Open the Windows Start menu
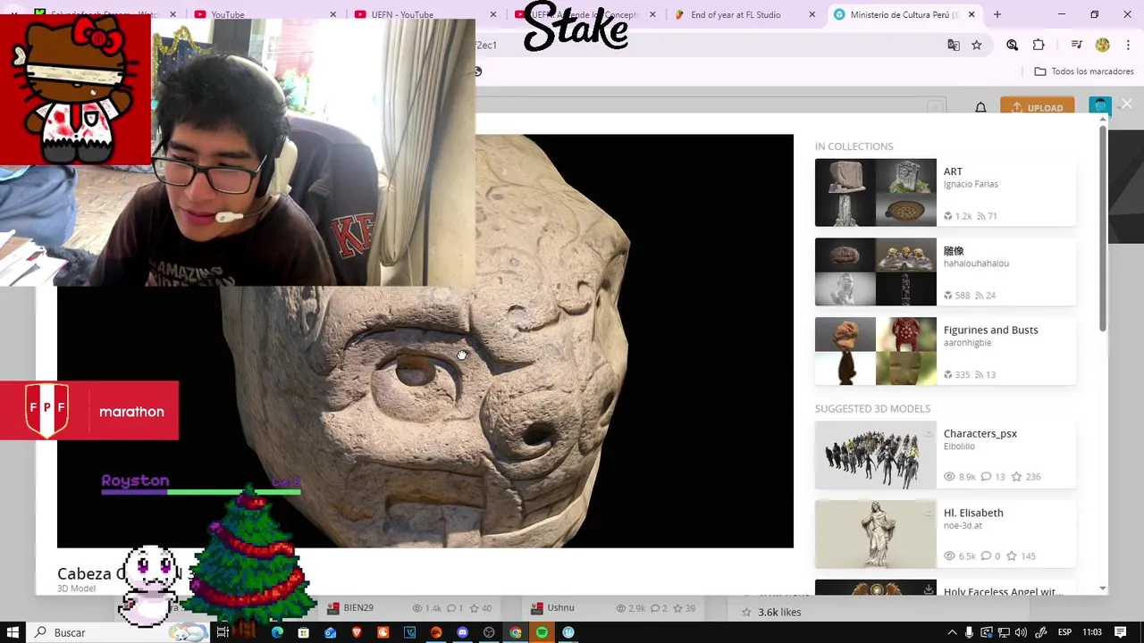 coord(13,632)
